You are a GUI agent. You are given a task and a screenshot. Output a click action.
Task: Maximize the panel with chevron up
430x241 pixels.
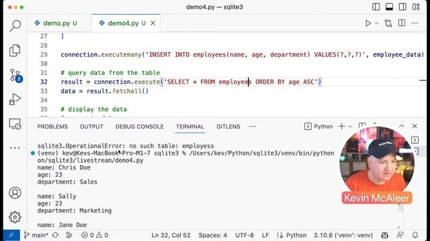pyautogui.click(x=402, y=126)
